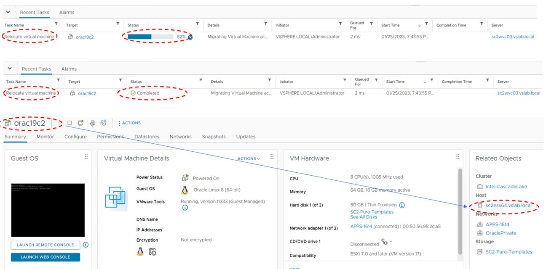Click the Take Snapshot icon in the VM toolbar
Screen dimensions: 546x269
click(104, 123)
